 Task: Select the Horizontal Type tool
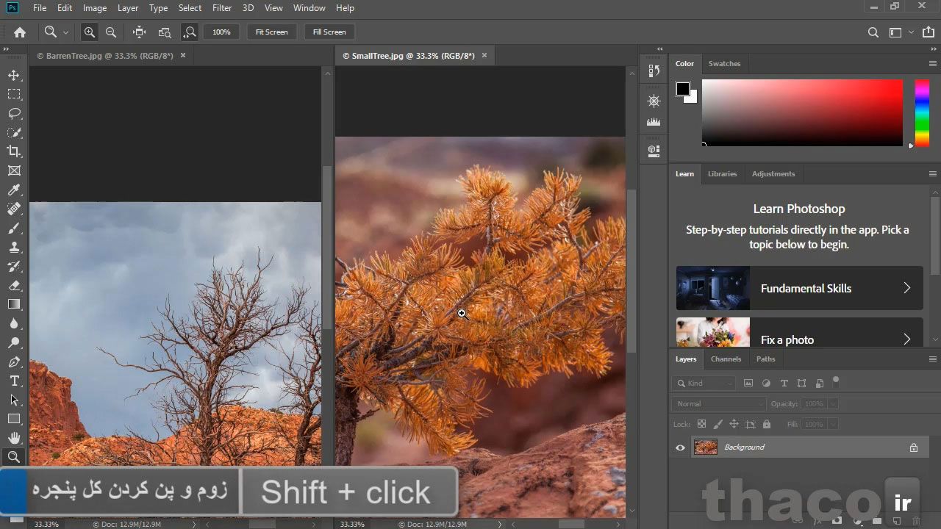pyautogui.click(x=14, y=381)
